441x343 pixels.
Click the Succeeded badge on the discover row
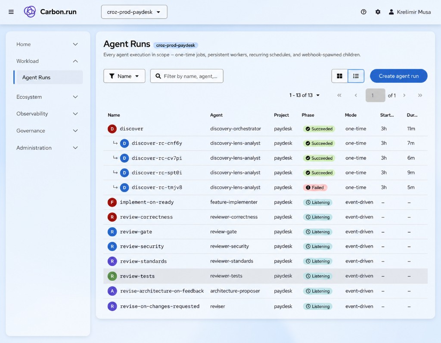click(x=319, y=129)
